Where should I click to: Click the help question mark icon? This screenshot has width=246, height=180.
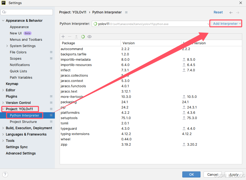5,174
